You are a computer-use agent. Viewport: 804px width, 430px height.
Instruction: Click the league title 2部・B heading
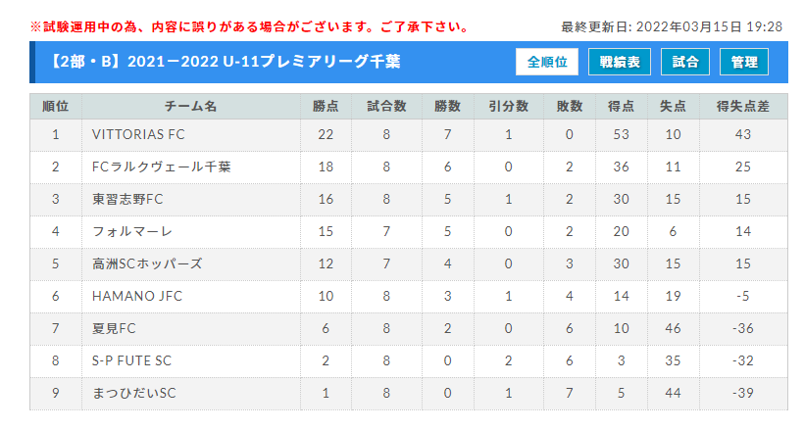225,62
